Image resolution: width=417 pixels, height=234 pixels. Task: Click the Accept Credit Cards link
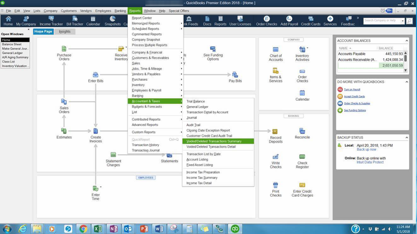(x=354, y=97)
